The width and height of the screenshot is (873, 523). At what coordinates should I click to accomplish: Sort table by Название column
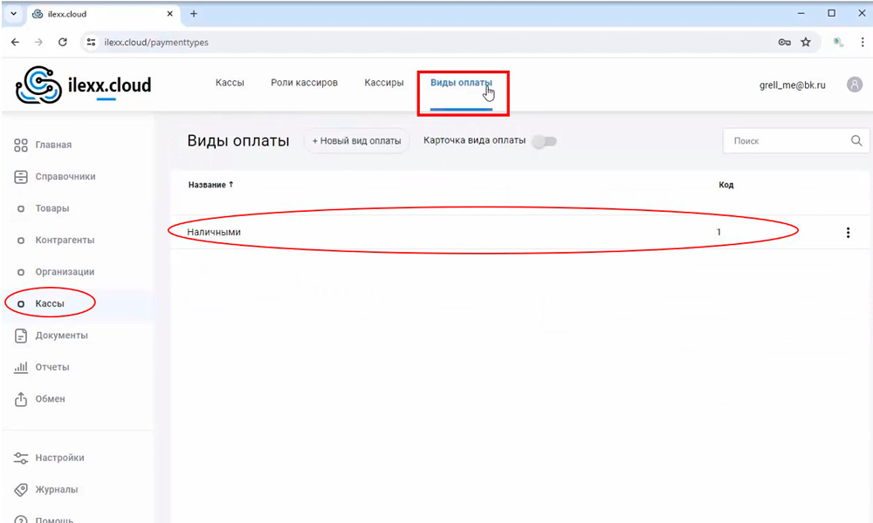(x=210, y=185)
